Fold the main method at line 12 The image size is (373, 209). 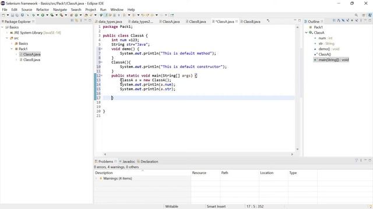(101, 75)
